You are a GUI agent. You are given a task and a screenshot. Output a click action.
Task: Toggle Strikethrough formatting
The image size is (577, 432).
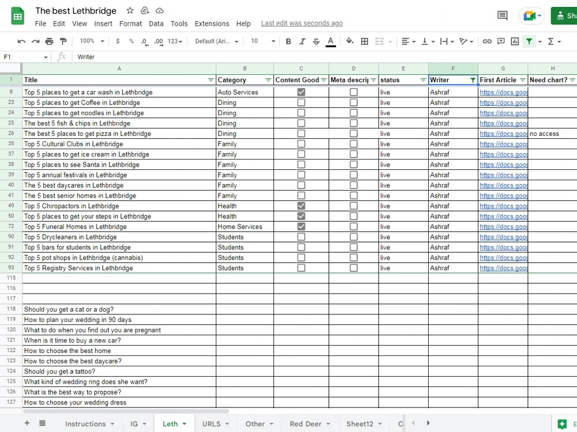(316, 41)
